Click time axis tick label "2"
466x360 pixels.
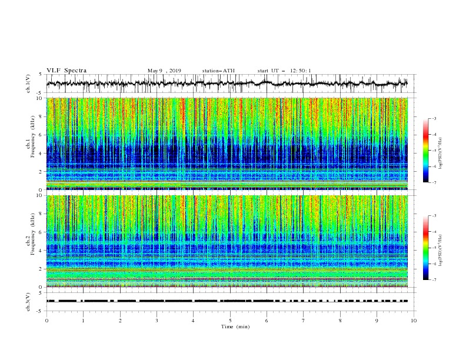120,321
